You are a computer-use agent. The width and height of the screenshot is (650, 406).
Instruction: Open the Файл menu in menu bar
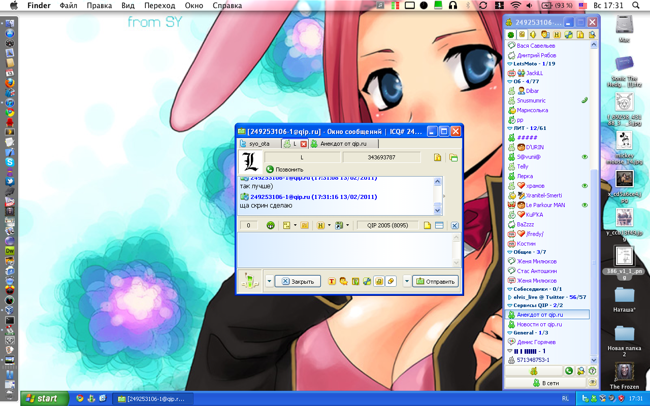pyautogui.click(x=69, y=6)
